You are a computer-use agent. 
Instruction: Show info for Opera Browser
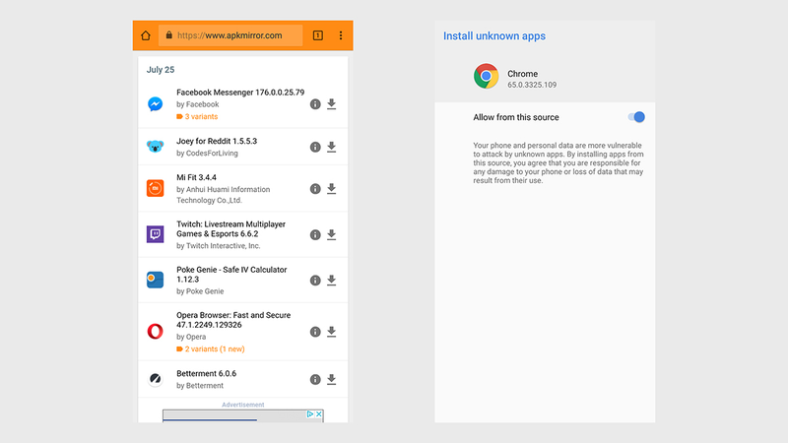click(315, 332)
